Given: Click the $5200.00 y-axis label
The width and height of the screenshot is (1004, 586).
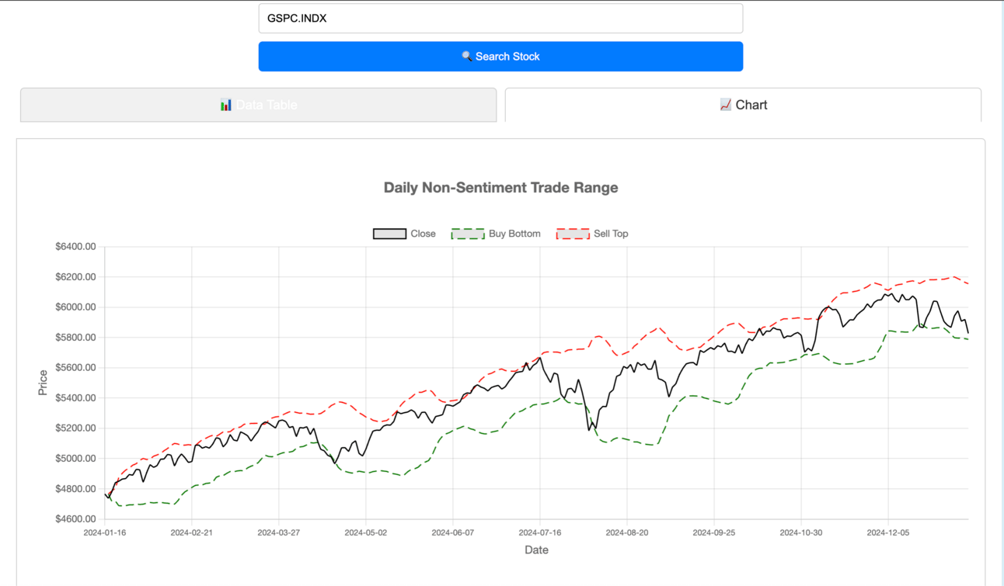Looking at the screenshot, I should (x=75, y=428).
